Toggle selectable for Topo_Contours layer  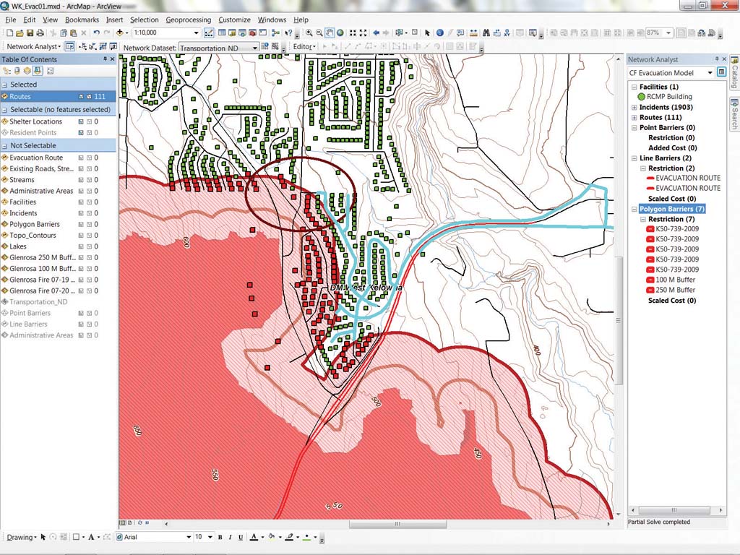click(x=81, y=236)
